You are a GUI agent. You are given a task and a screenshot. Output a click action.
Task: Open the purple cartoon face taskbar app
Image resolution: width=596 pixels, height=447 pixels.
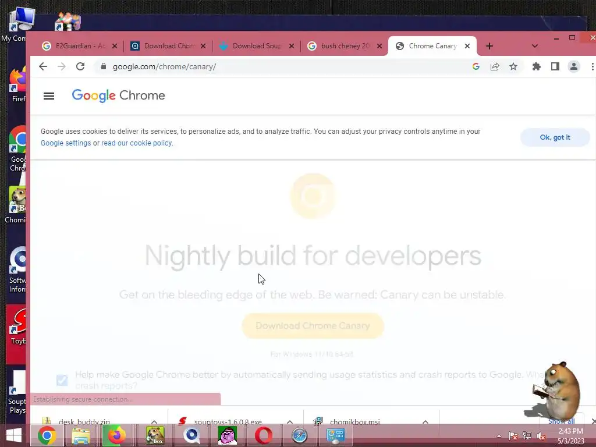tap(228, 435)
